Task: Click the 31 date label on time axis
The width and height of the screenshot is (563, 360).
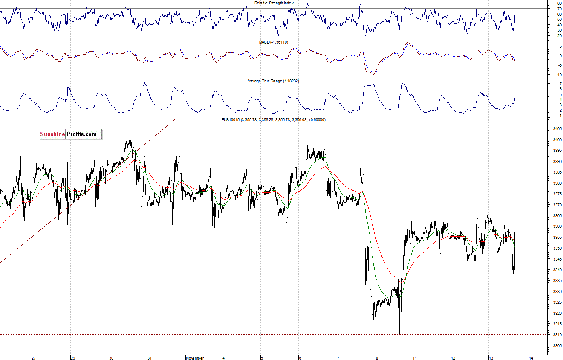Action: (x=150, y=358)
